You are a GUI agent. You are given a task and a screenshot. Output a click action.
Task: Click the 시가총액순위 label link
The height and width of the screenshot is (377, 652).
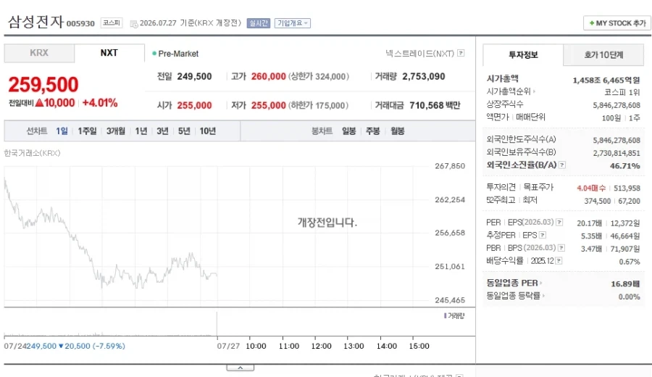click(x=509, y=91)
